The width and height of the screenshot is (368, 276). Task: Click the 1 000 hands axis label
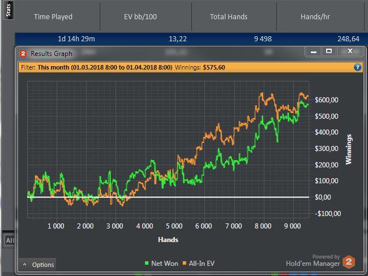pyautogui.click(x=56, y=226)
